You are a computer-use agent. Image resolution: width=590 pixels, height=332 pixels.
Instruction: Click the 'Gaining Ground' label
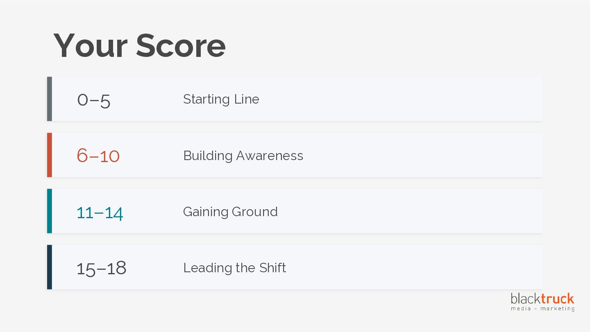click(x=230, y=212)
